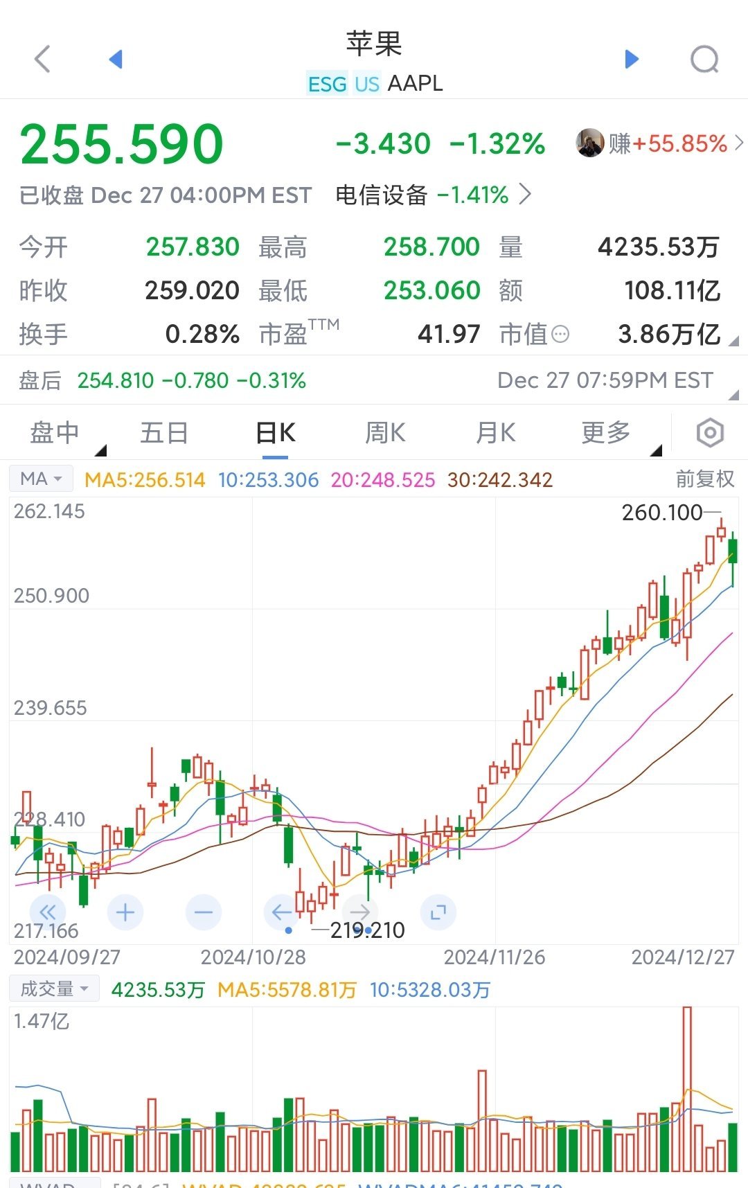Select the 五日 tab
Screen dimensions: 748x1188
coord(164,433)
